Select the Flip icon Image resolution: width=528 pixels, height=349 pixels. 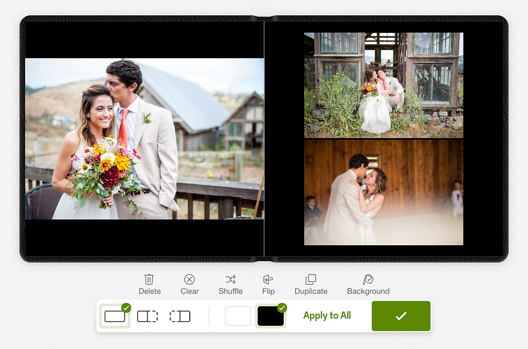point(268,280)
